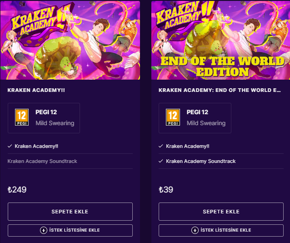
Task: Click Mild Swearing rating text on right card
Action: pyautogui.click(x=206, y=123)
